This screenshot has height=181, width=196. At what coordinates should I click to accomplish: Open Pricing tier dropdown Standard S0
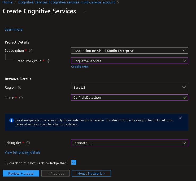point(130,143)
